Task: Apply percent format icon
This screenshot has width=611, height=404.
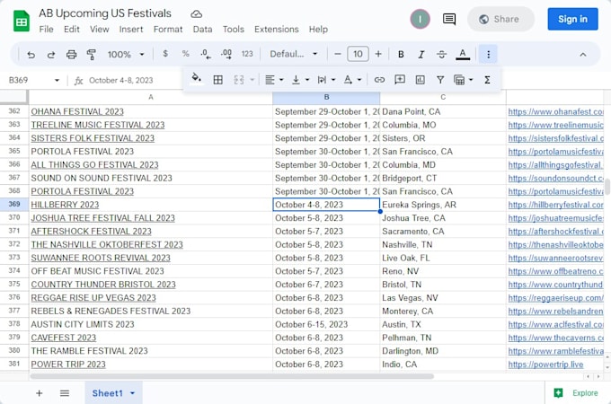Action: 185,54
